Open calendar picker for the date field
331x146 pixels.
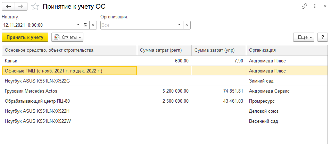point(86,25)
